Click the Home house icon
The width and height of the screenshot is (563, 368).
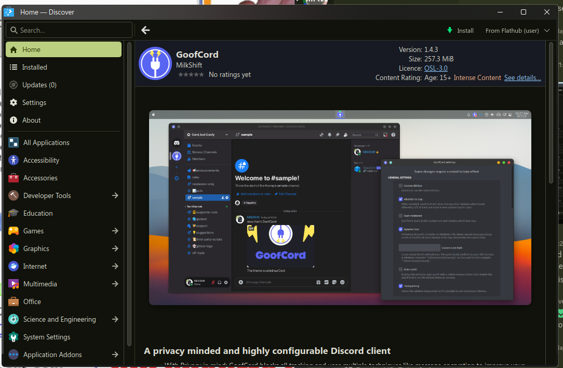[14, 49]
